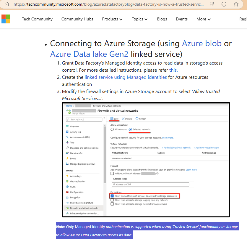Click the Configuration toolbox icon
The image size is (247, 247).
click(67, 192)
